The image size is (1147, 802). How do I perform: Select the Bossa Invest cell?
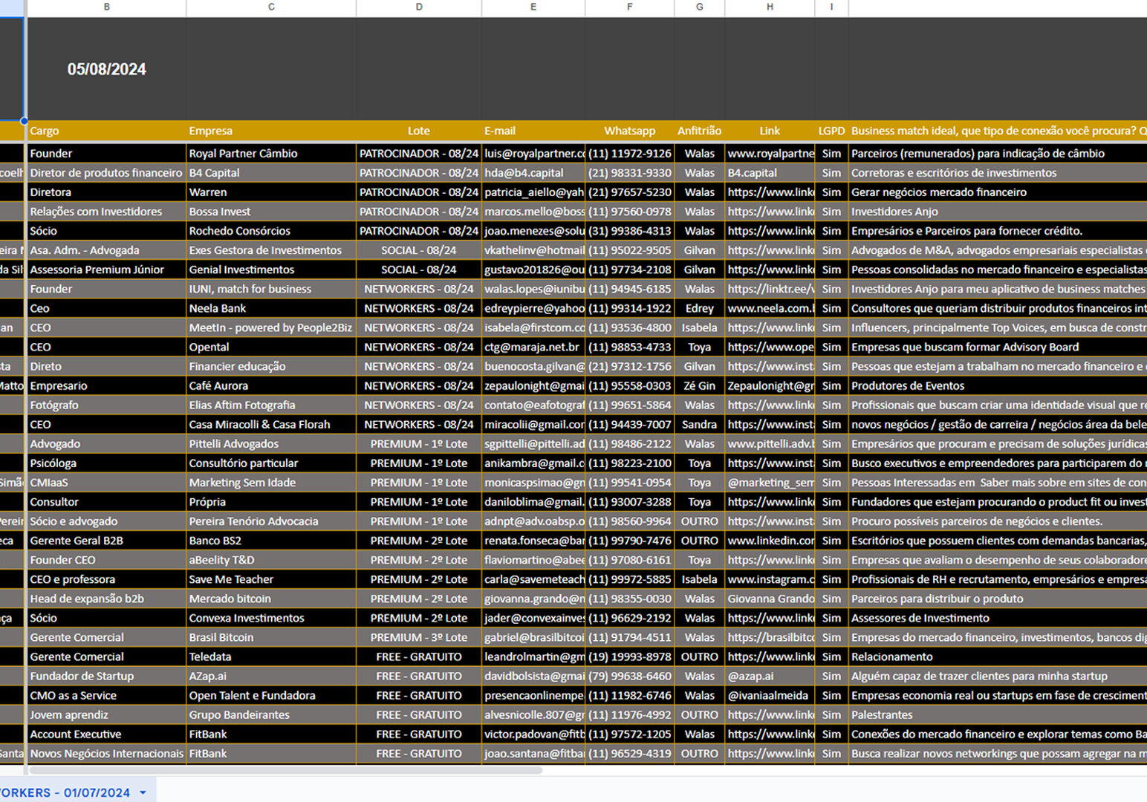point(271,212)
